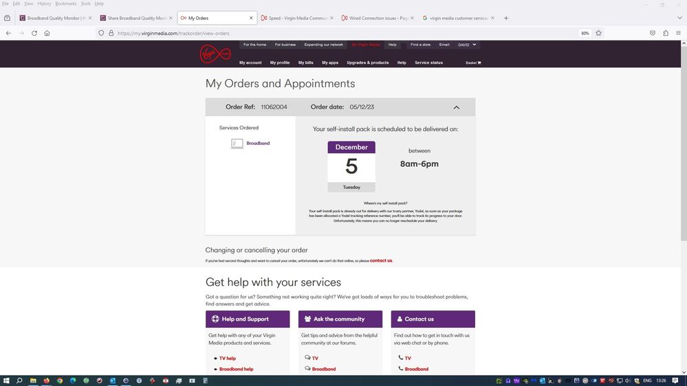Open the browser home page
Image resolution: width=687 pixels, height=386 pixels.
[47, 33]
